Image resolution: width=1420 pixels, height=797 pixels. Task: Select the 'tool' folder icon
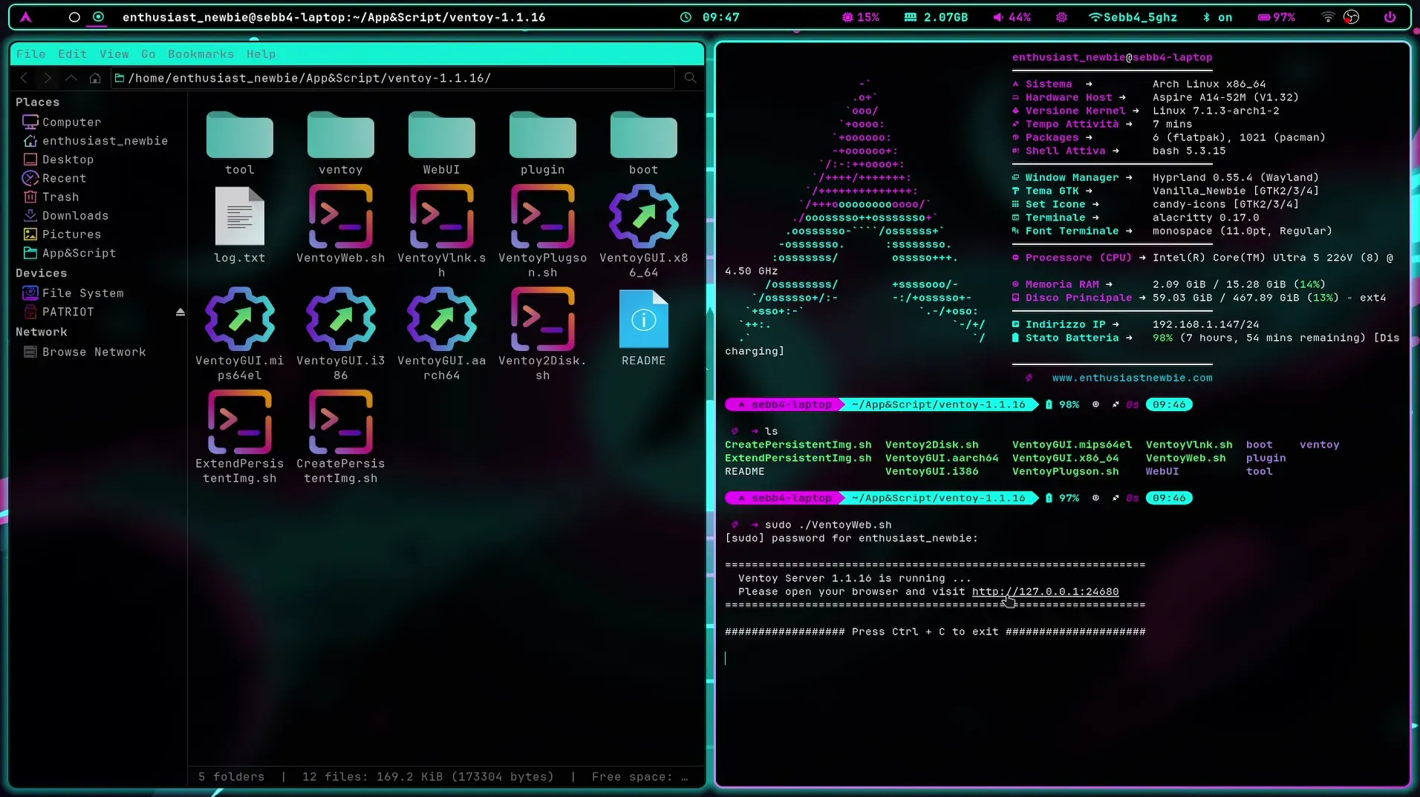click(240, 135)
